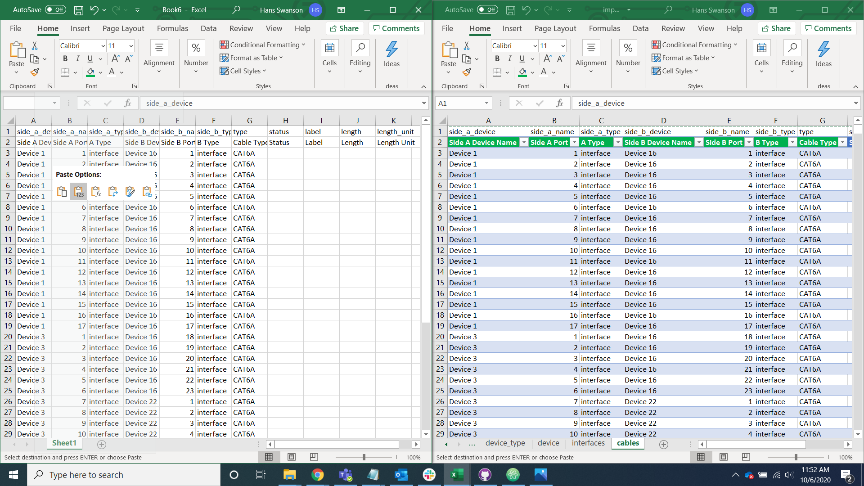Click Windows Start button
The image size is (864, 486).
point(13,475)
